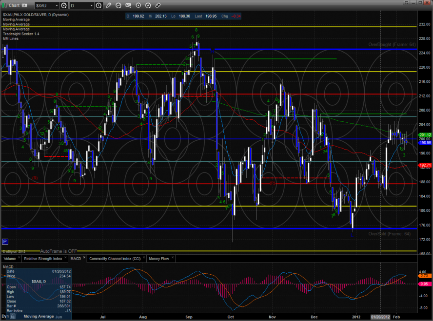Click the small badge icon next to Chart

[x=24, y=5]
